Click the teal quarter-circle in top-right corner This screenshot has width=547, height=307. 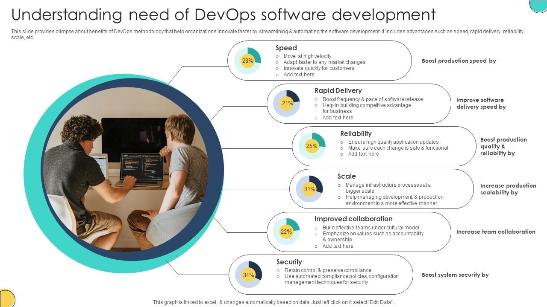539,5
